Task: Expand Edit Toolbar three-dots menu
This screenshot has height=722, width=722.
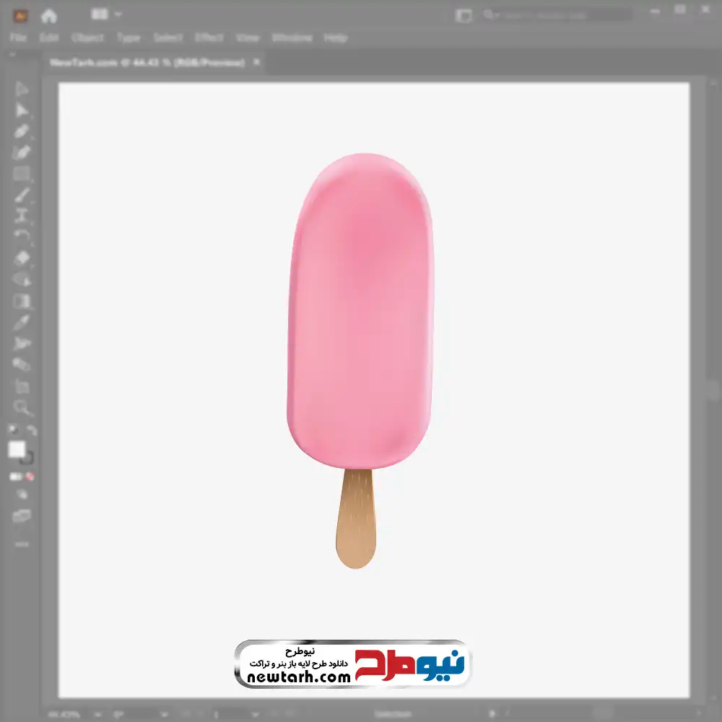Action: (22, 544)
